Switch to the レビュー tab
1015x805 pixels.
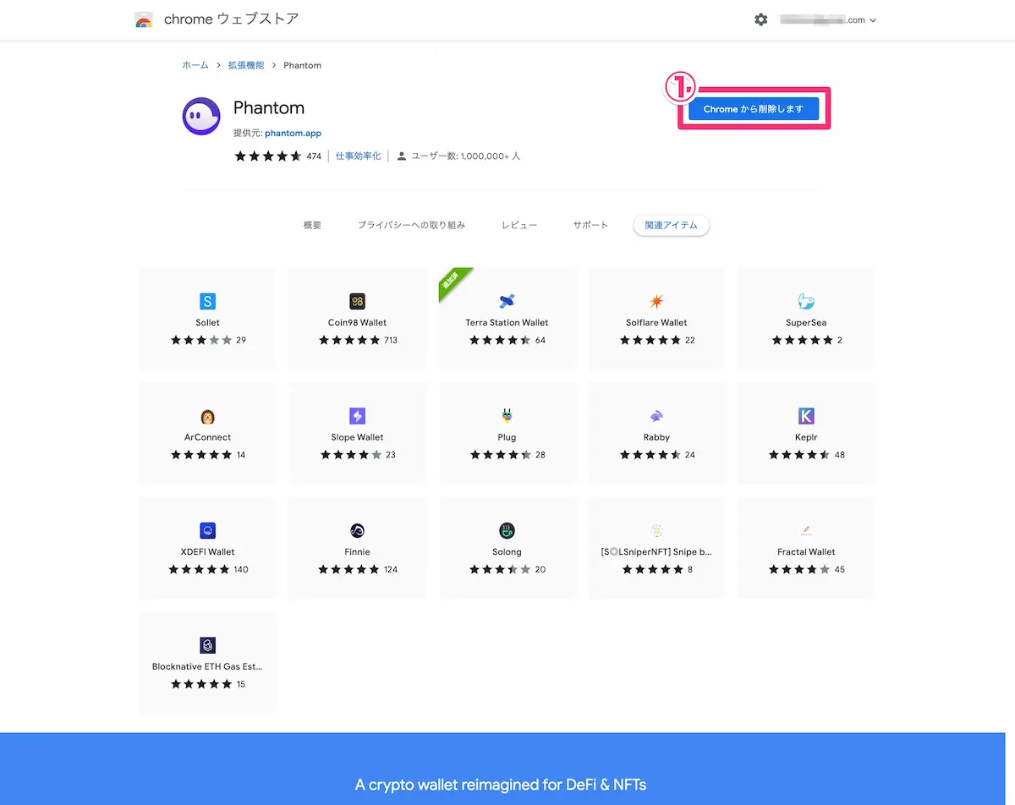tap(519, 225)
